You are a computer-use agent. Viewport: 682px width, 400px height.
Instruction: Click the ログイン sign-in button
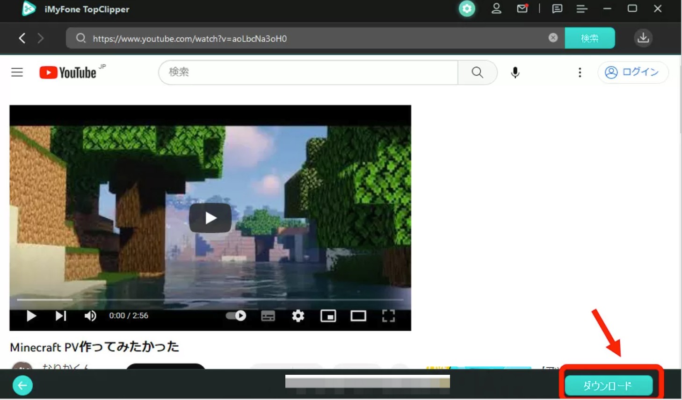click(632, 72)
